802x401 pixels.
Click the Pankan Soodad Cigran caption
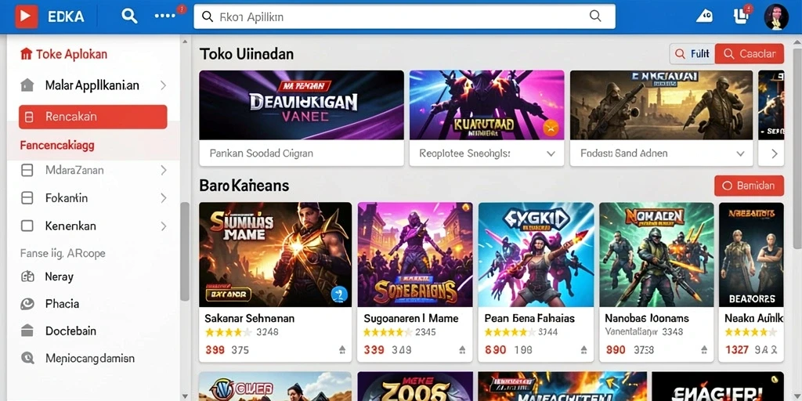click(x=262, y=154)
